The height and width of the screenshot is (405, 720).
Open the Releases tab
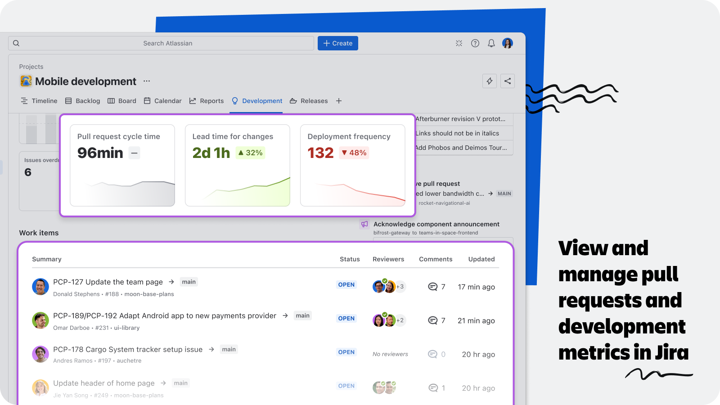(x=309, y=101)
